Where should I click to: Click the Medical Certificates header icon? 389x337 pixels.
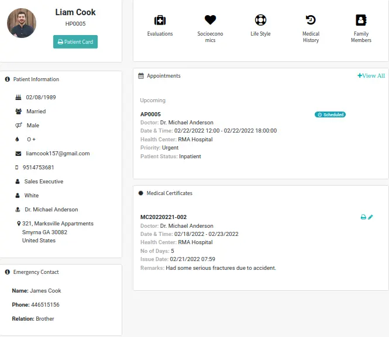(141, 193)
